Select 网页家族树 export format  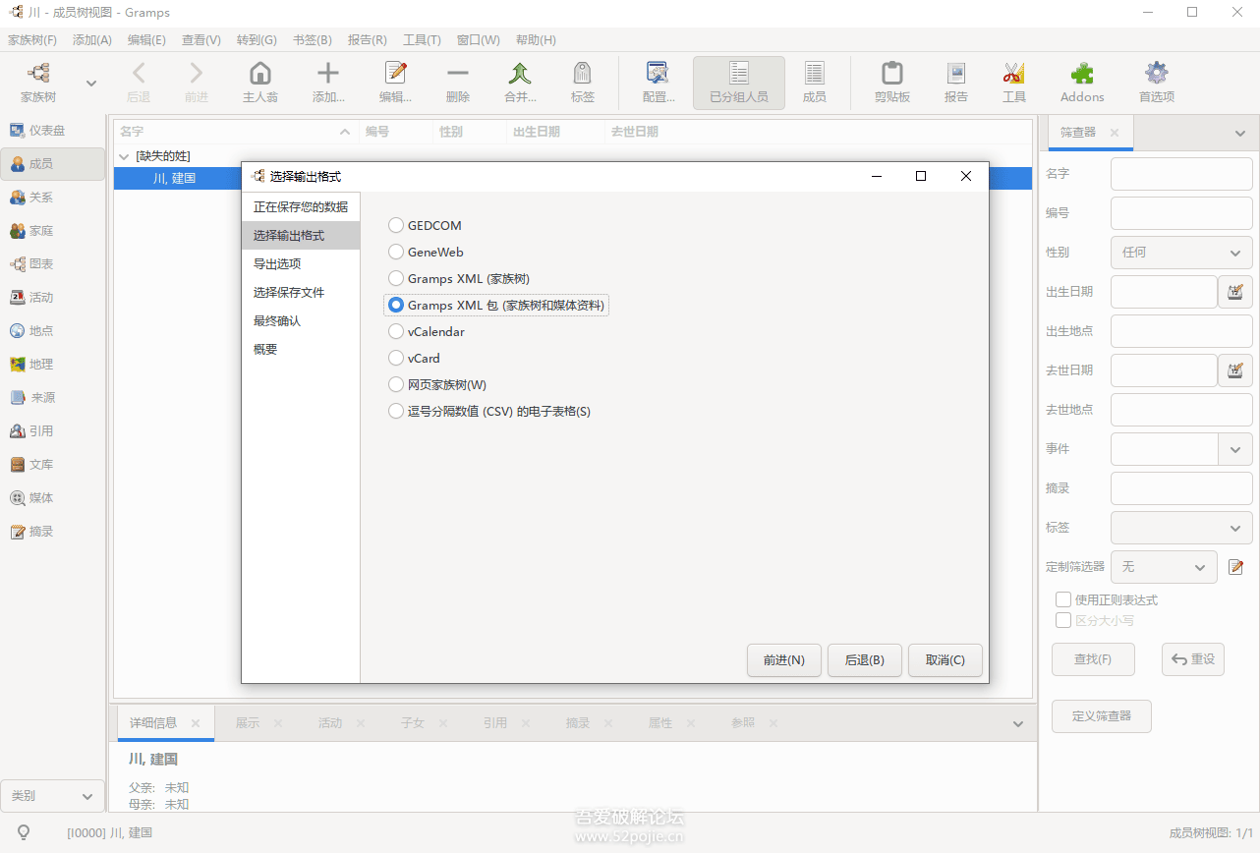point(396,385)
